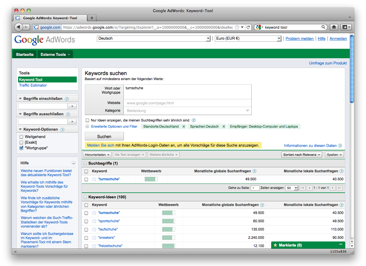Open help icon beside Informationen zu diesen Daten
366x266 pixels.
pyautogui.click(x=340, y=146)
